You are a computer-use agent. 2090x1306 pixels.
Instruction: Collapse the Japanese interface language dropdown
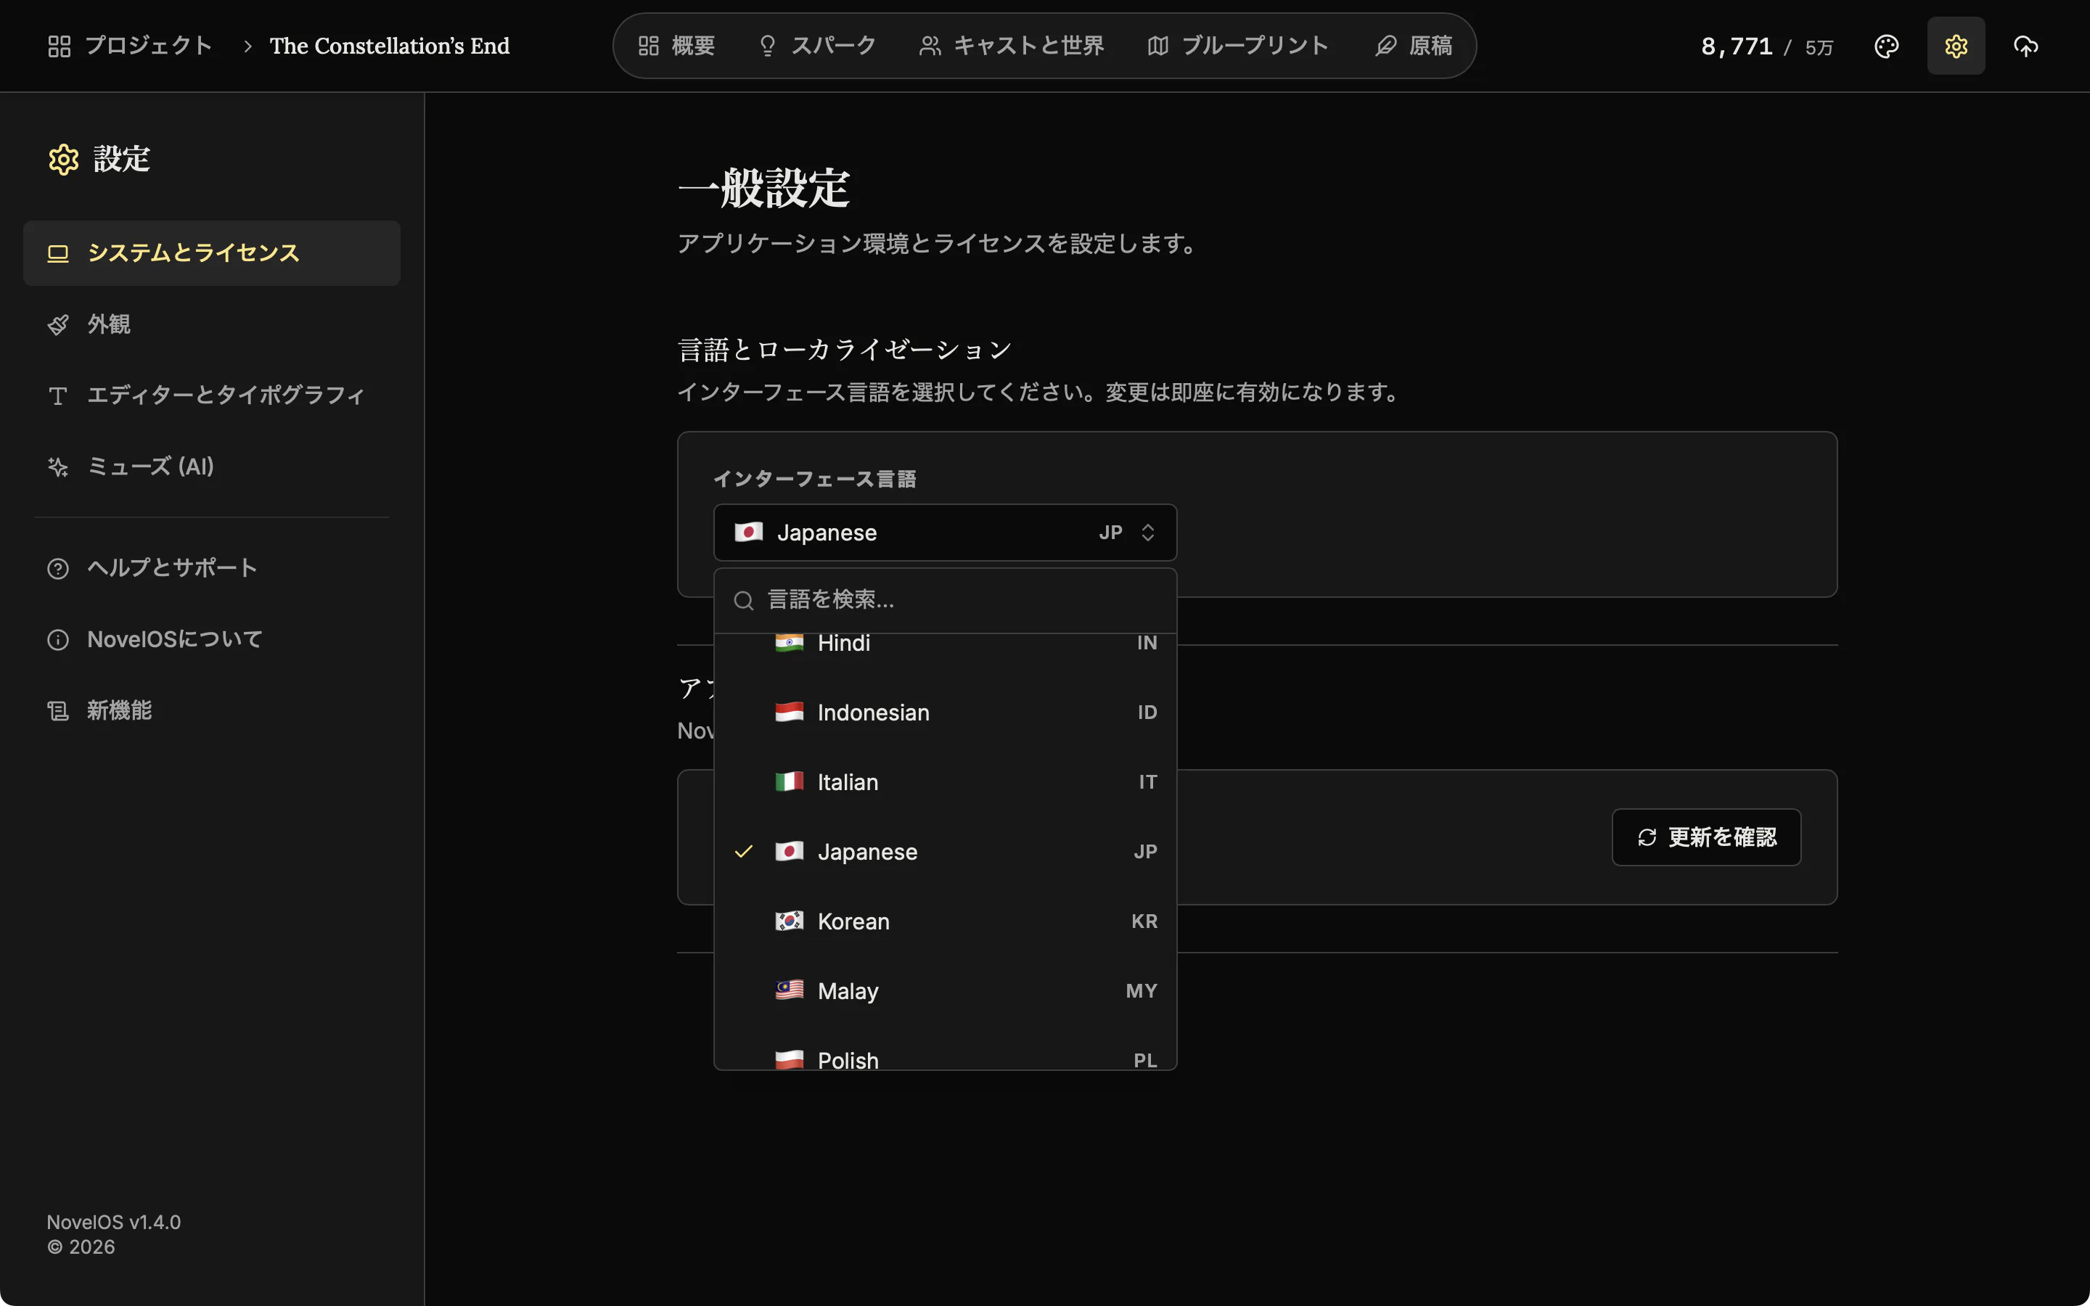click(945, 532)
